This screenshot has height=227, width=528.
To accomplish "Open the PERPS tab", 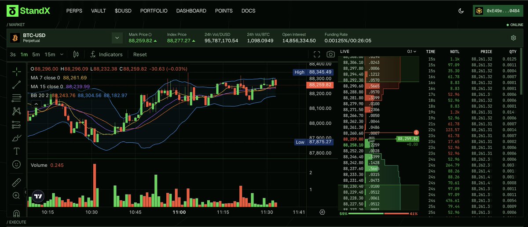I will click(x=74, y=11).
